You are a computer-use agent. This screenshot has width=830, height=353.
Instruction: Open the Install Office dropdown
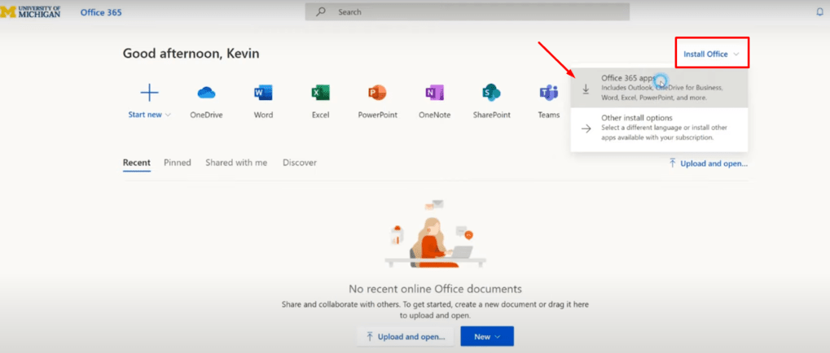click(712, 54)
